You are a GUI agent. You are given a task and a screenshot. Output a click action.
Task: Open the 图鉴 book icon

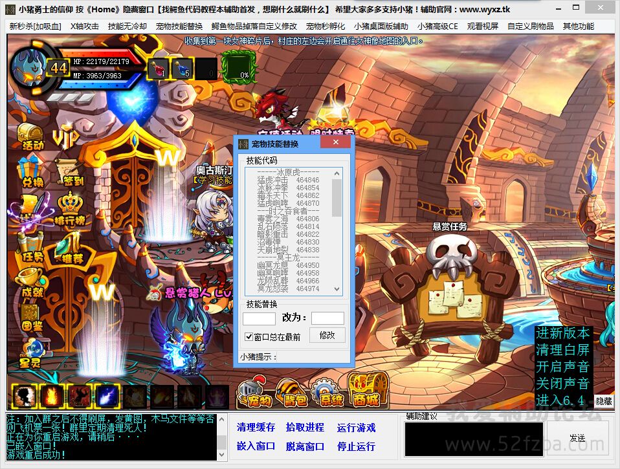[x=31, y=317]
